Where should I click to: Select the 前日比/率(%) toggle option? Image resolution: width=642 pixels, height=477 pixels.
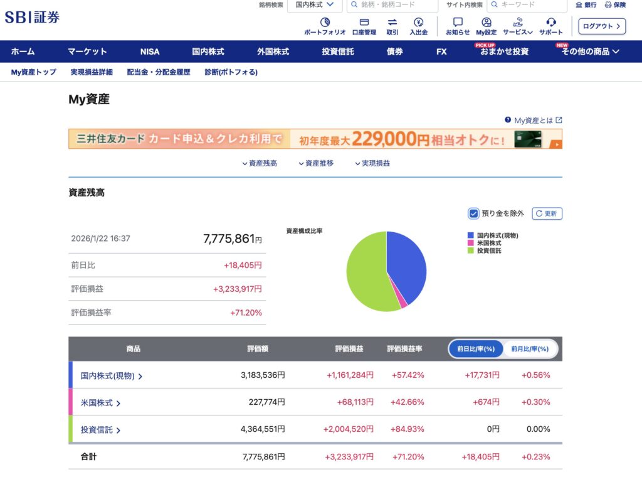476,349
